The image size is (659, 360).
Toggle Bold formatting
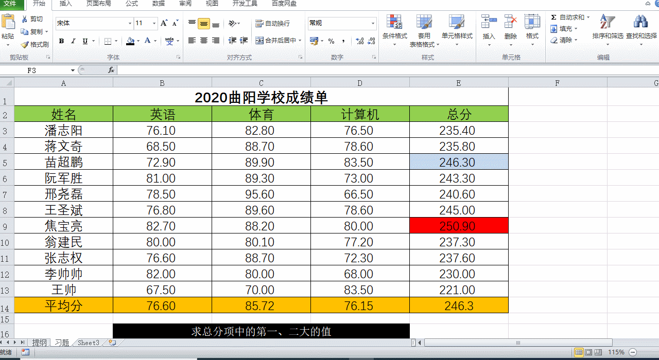(x=61, y=41)
